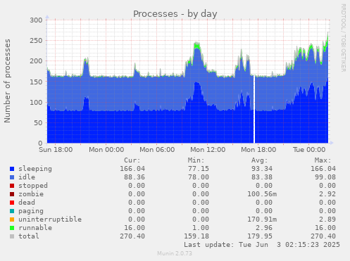Click the 'Mon 06:00' axis label
The height and width of the screenshot is (261, 350).
click(157, 150)
